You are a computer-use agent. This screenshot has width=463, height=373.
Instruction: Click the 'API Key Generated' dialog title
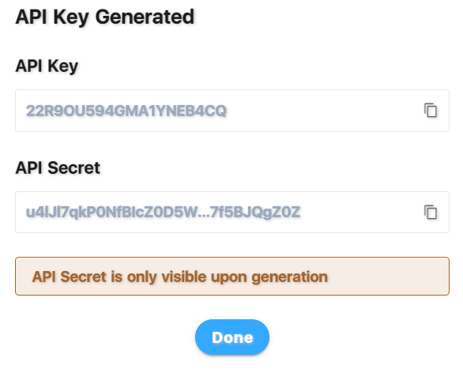coord(105,17)
